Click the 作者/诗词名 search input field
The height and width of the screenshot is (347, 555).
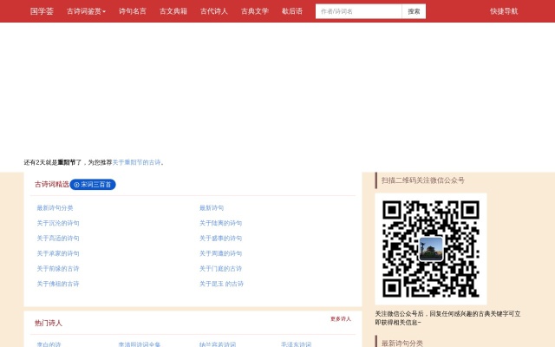click(358, 11)
